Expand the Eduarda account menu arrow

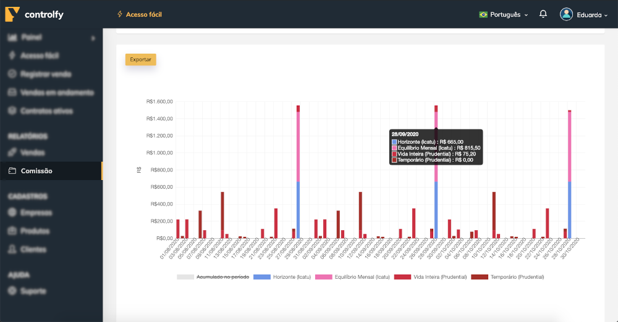(x=606, y=15)
